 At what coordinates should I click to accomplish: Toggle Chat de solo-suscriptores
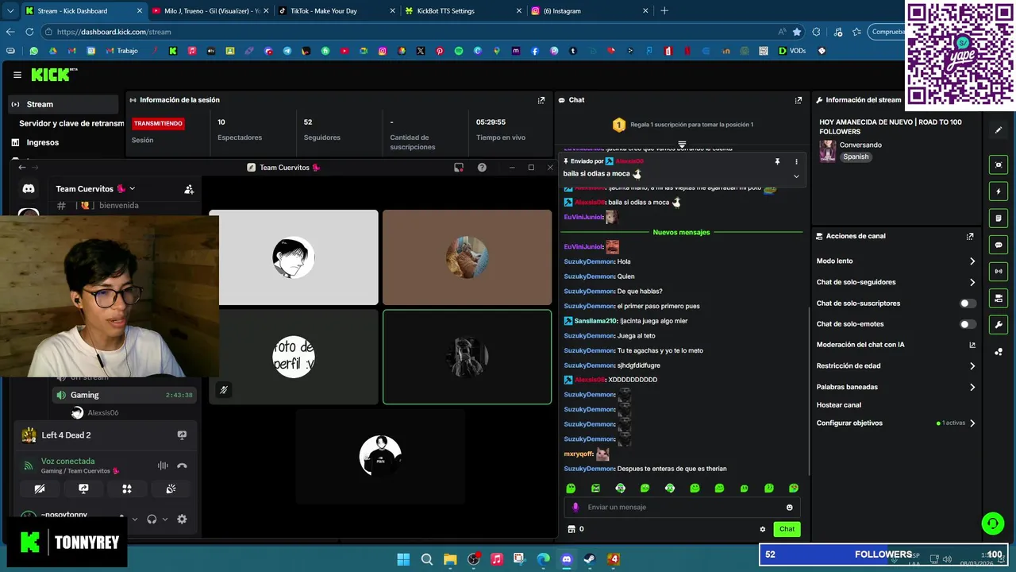coord(968,303)
